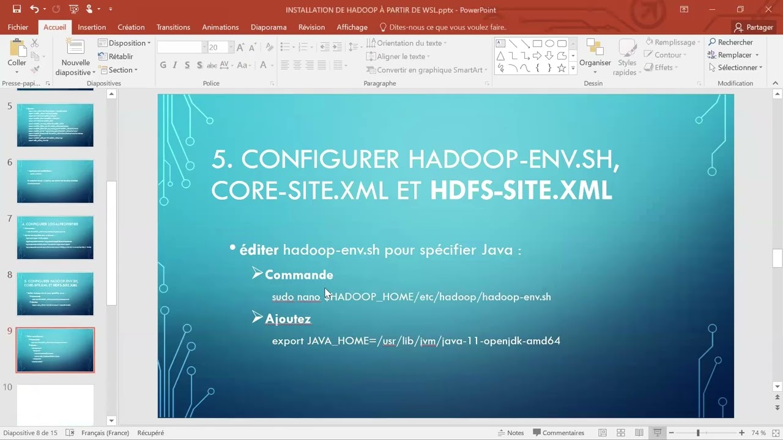Open the Coller paste options arrow
Screen dimensions: 783x440
tap(17, 71)
